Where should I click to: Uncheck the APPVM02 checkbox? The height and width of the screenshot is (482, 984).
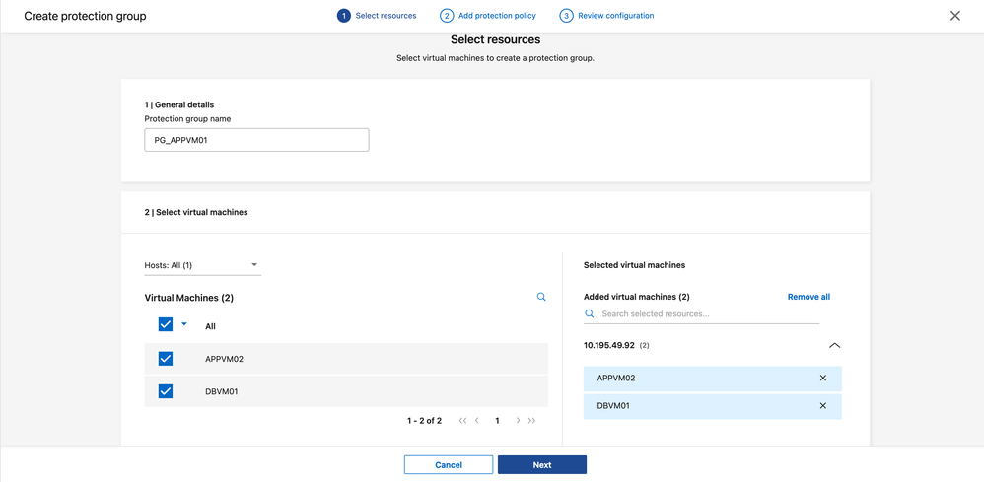166,359
